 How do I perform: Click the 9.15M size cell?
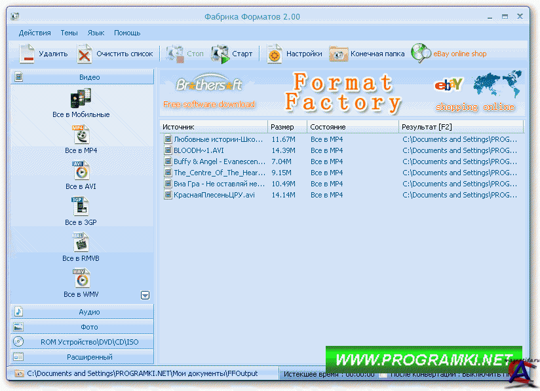coord(281,173)
